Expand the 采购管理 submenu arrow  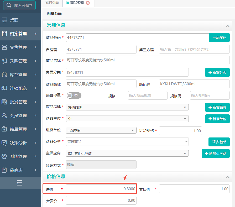[x=35, y=61]
